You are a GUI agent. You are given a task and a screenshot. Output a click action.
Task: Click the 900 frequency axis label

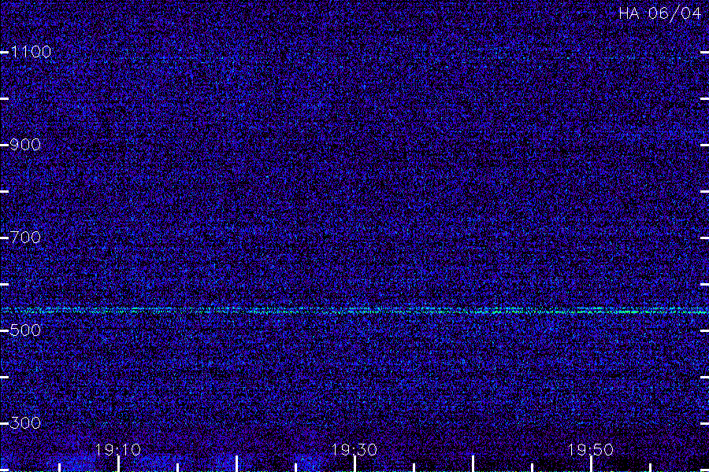[25, 145]
